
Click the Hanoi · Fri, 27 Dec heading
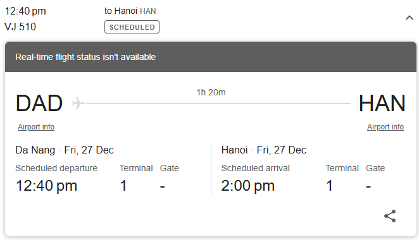point(264,150)
